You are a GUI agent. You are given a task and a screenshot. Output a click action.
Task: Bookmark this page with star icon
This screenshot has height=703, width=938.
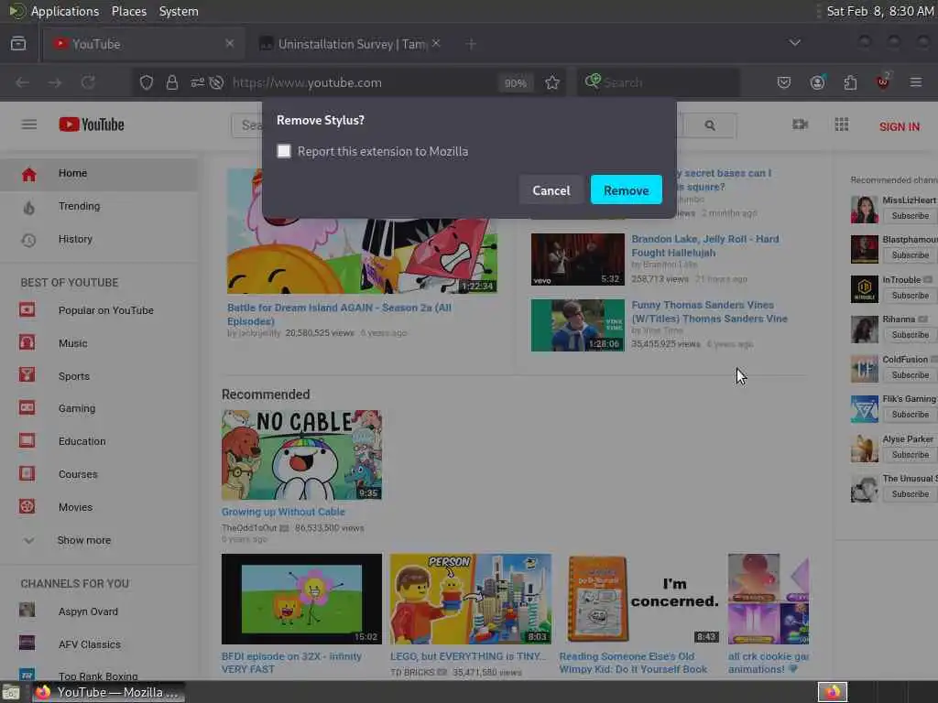click(x=552, y=82)
